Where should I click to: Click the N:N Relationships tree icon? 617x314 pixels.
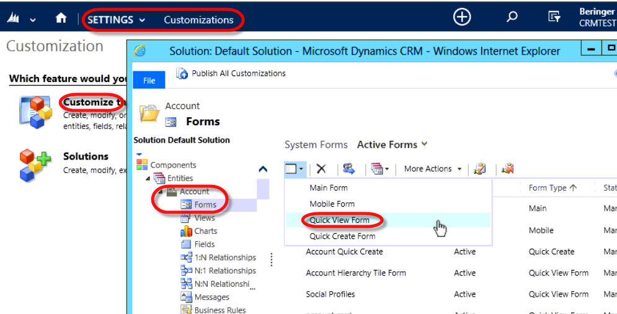click(186, 284)
